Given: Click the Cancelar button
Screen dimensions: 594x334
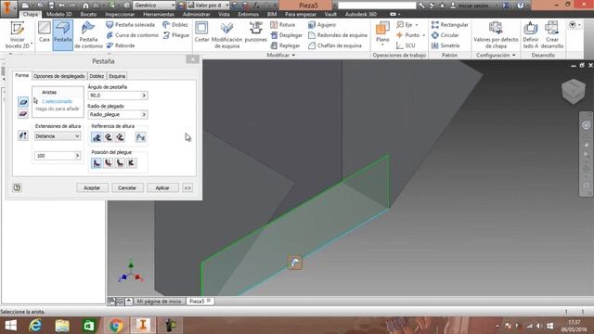Looking at the screenshot, I should [x=127, y=187].
